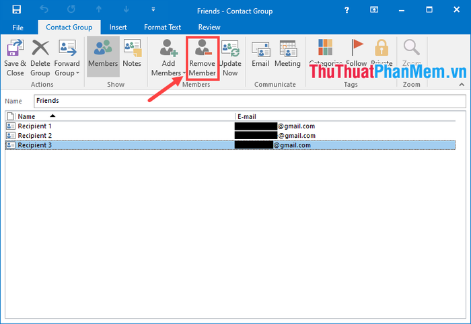
Task: Switch to the Insert tab
Action: (x=118, y=28)
